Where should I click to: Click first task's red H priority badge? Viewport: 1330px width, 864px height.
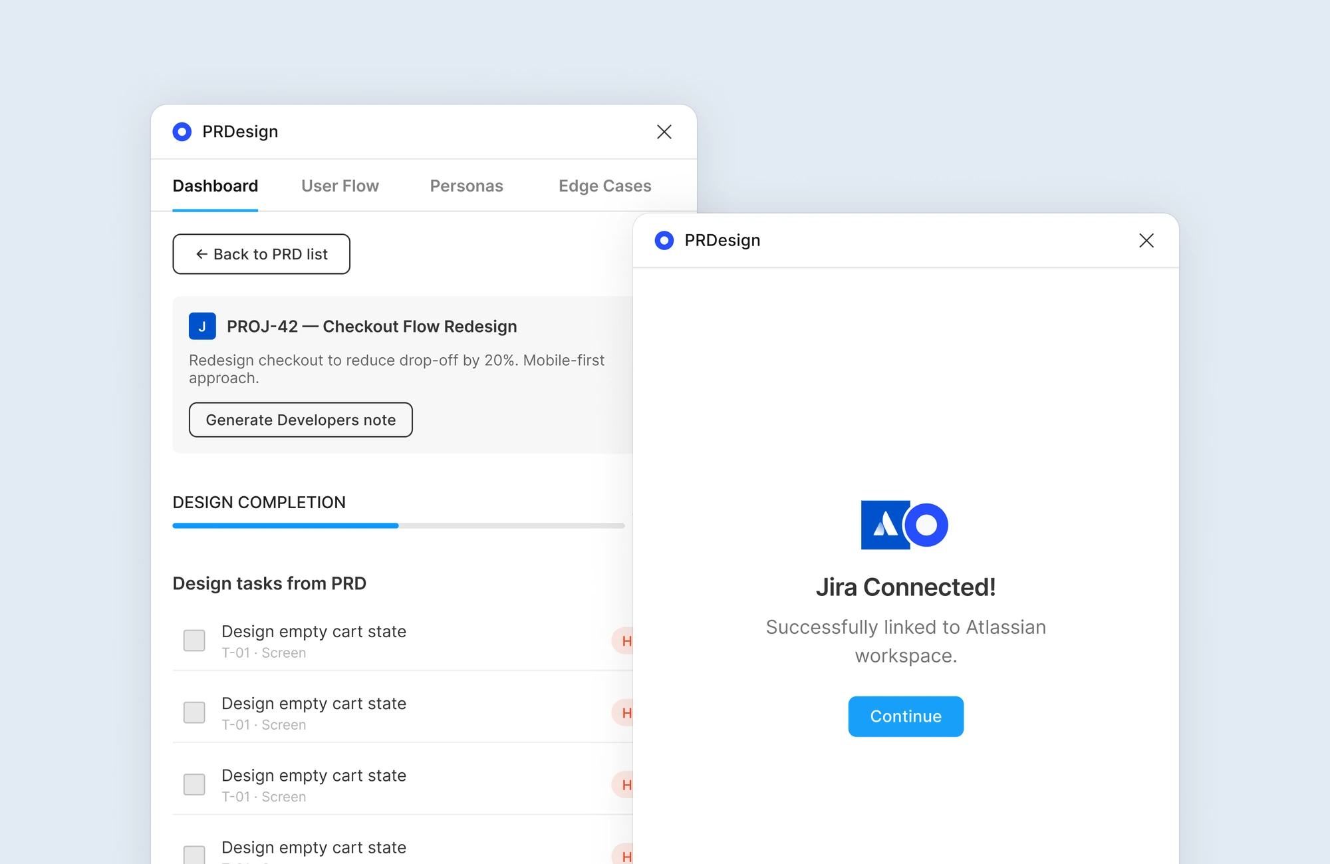point(623,641)
